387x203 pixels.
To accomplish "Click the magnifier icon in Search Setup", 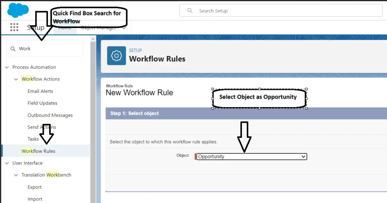I will coord(190,11).
